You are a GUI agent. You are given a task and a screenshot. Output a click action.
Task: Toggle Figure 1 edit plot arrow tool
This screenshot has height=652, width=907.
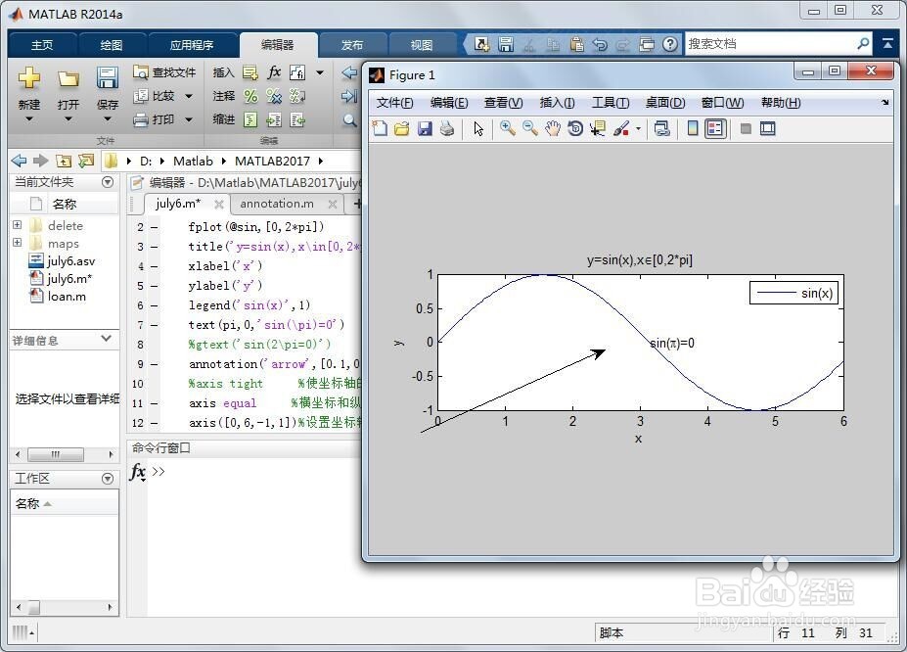click(478, 128)
